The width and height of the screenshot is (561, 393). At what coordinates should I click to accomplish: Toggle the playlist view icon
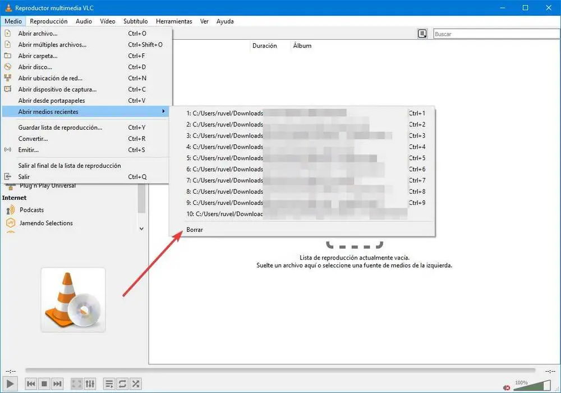click(x=109, y=384)
